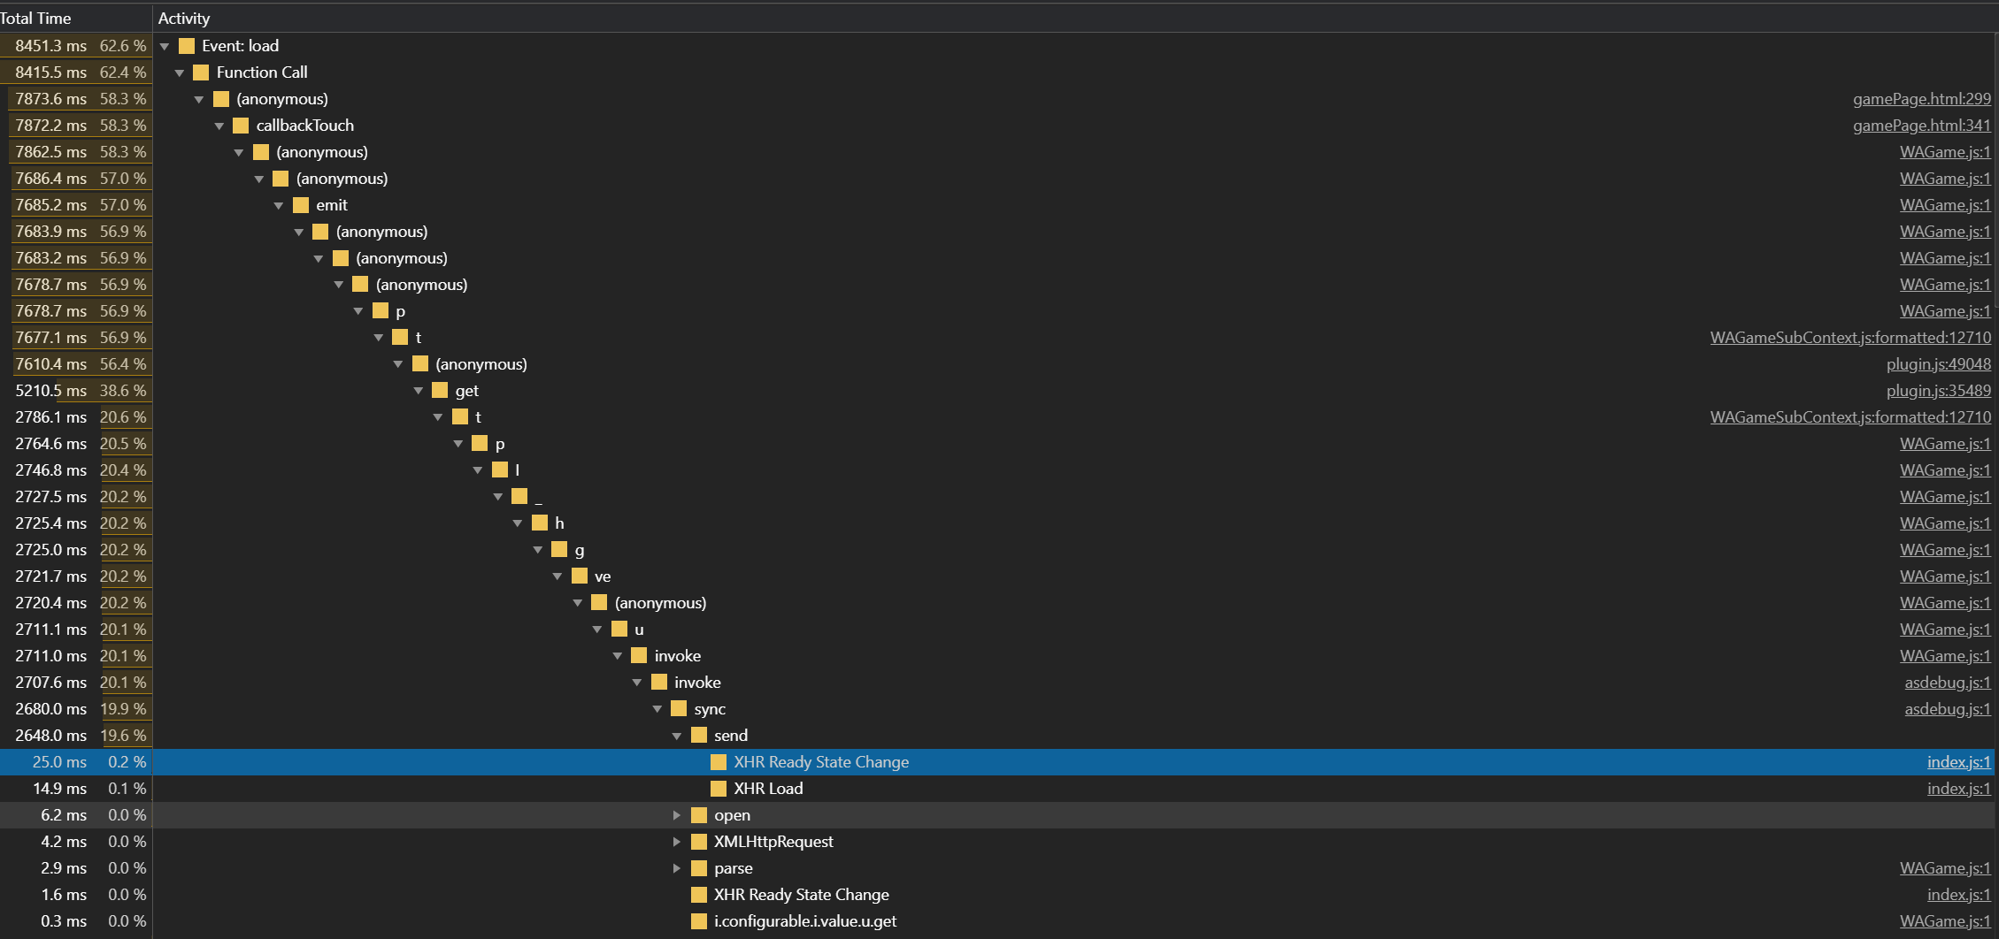Screen dimensions: 1999x939
Task: Open the plugin.js:49048 source link
Action: pos(1939,364)
